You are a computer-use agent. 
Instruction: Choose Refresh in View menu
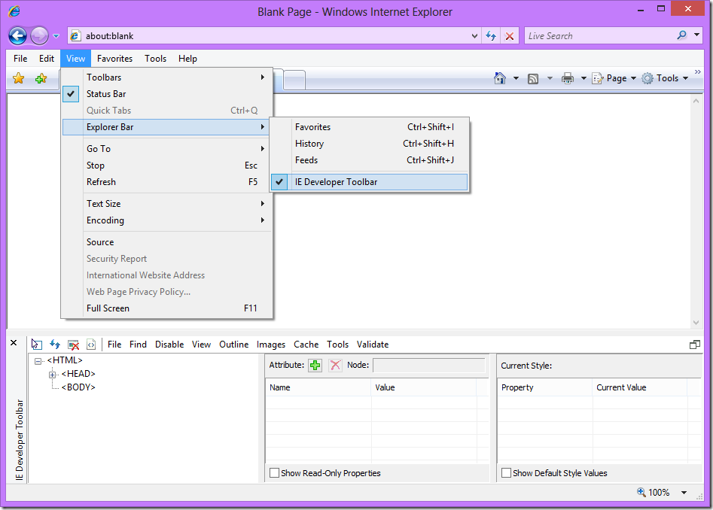(167, 181)
